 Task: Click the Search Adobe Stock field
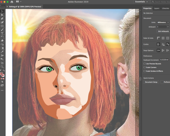161,2
